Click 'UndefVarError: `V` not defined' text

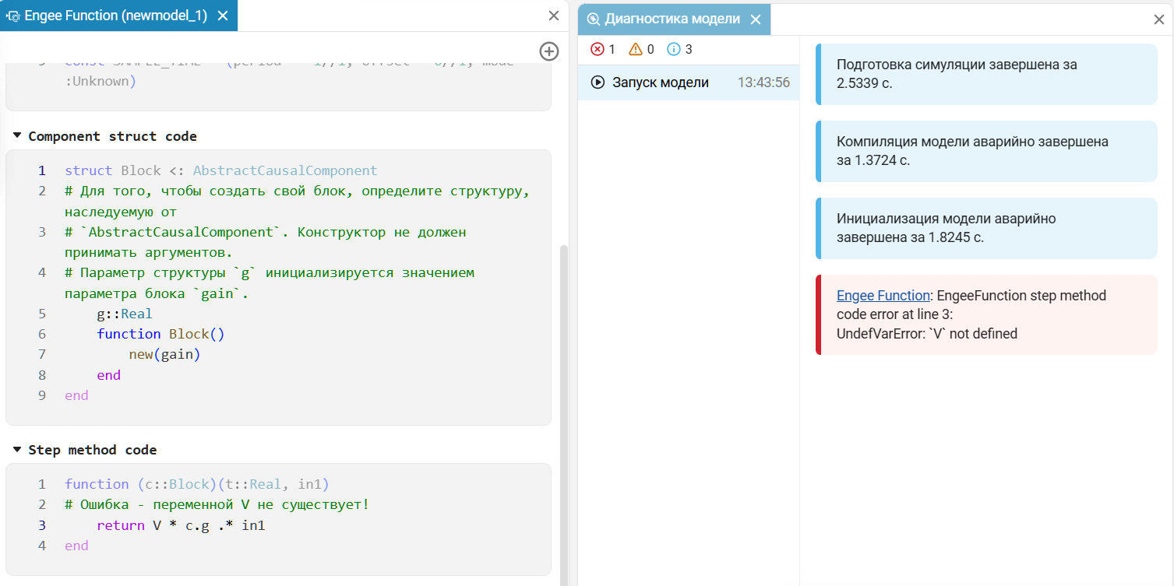927,334
